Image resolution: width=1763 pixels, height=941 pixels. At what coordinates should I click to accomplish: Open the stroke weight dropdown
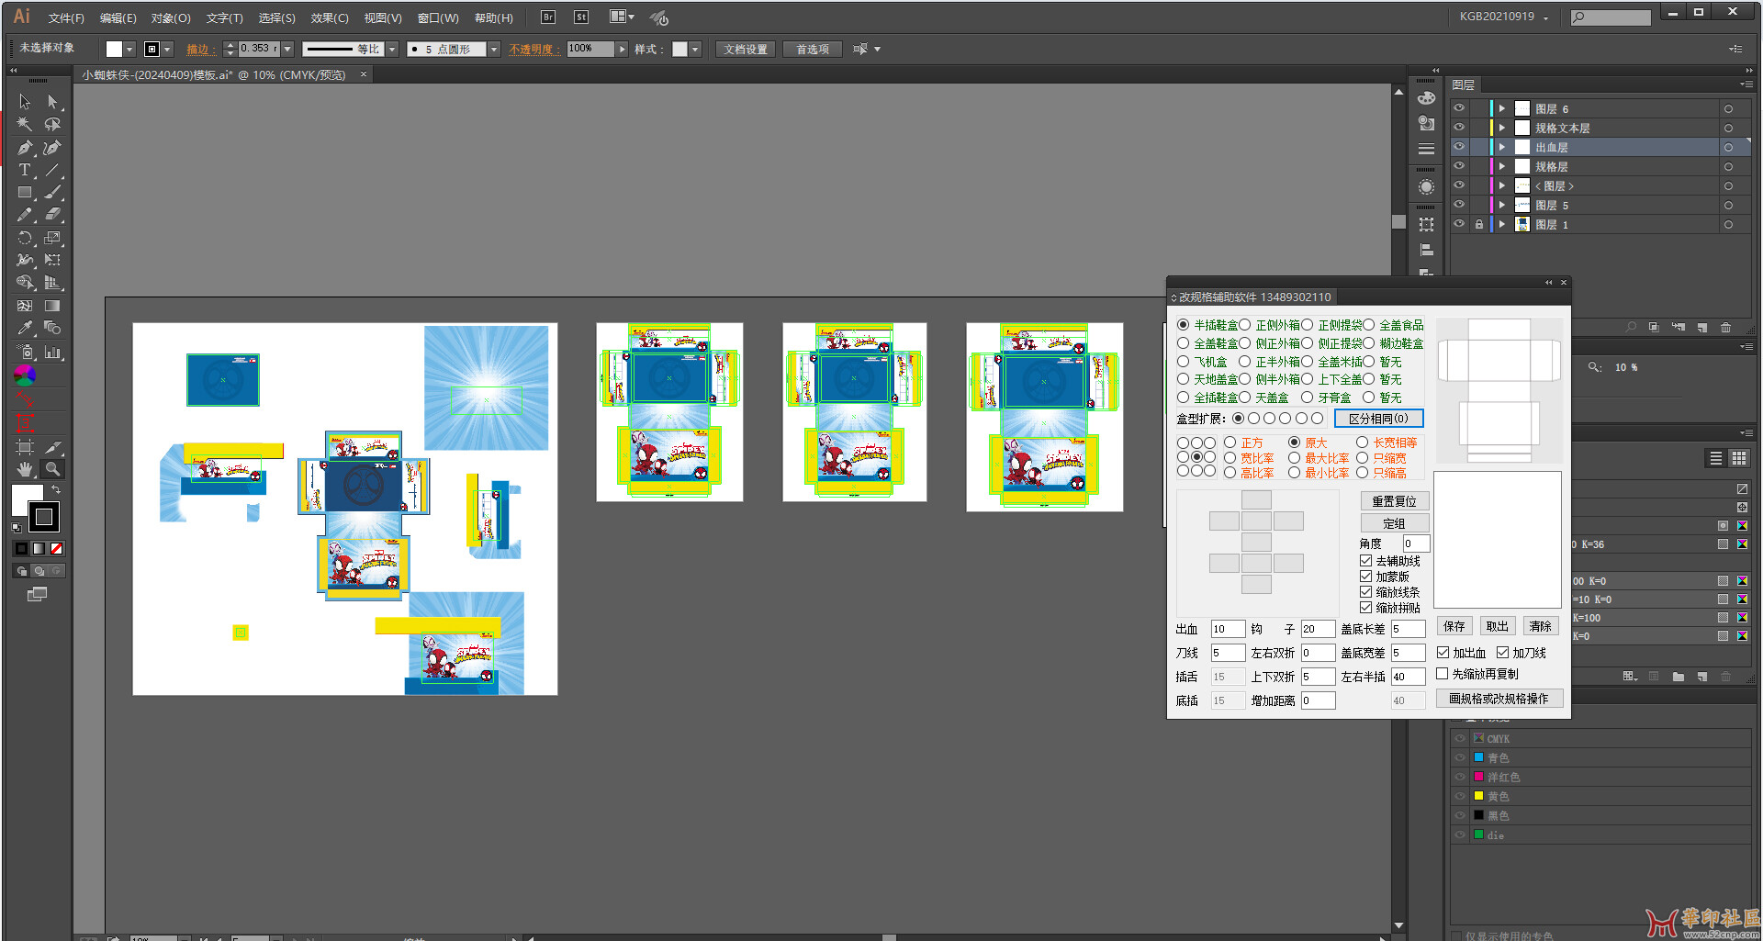tap(287, 49)
